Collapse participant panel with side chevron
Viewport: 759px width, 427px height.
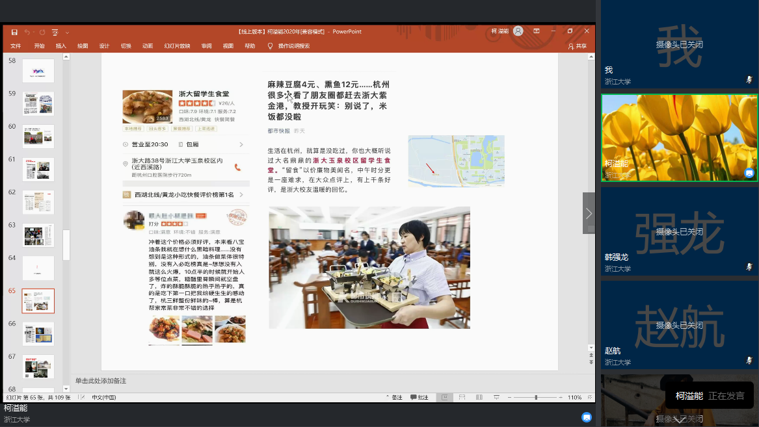pyautogui.click(x=589, y=213)
